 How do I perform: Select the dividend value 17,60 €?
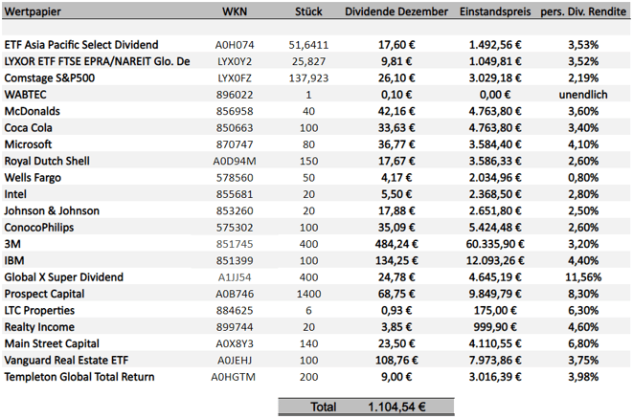pos(396,45)
